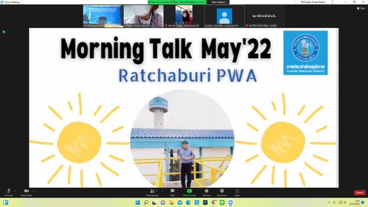Screen dimensions: 368x207
Task: Open the blue L app on taskbar
Action: click(x=197, y=202)
